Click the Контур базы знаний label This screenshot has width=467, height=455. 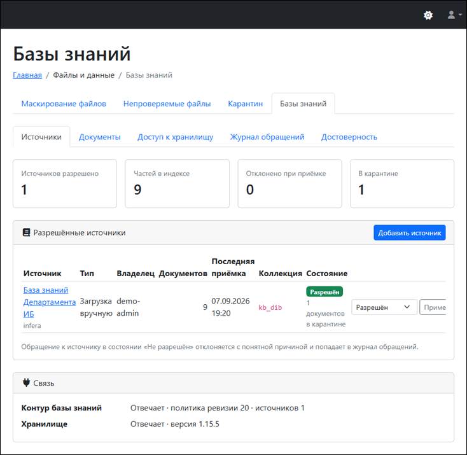coord(61,408)
